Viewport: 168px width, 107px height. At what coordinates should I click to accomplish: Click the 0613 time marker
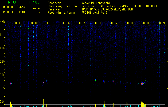[x=50, y=23]
